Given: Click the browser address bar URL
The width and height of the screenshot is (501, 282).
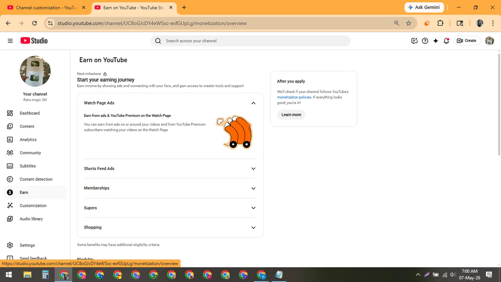Looking at the screenshot, I should pos(152,23).
